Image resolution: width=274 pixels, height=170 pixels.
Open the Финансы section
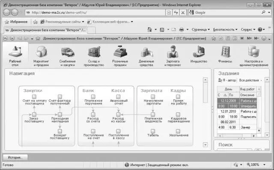225,54
